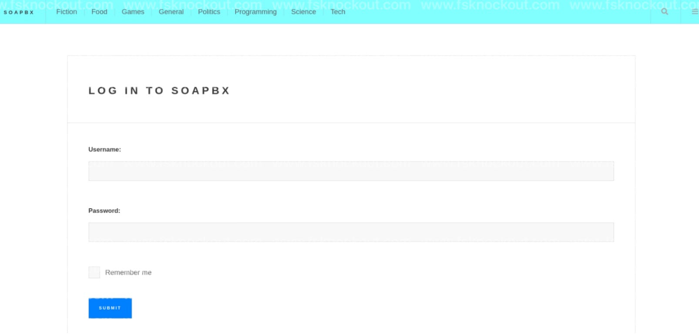This screenshot has width=699, height=334.
Task: Navigate to the Politics section
Action: [x=209, y=12]
